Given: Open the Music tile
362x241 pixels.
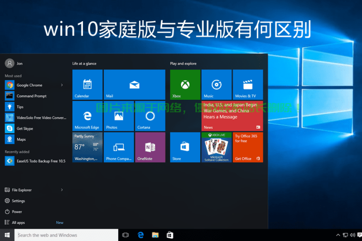Looking at the screenshot, I should (217, 85).
